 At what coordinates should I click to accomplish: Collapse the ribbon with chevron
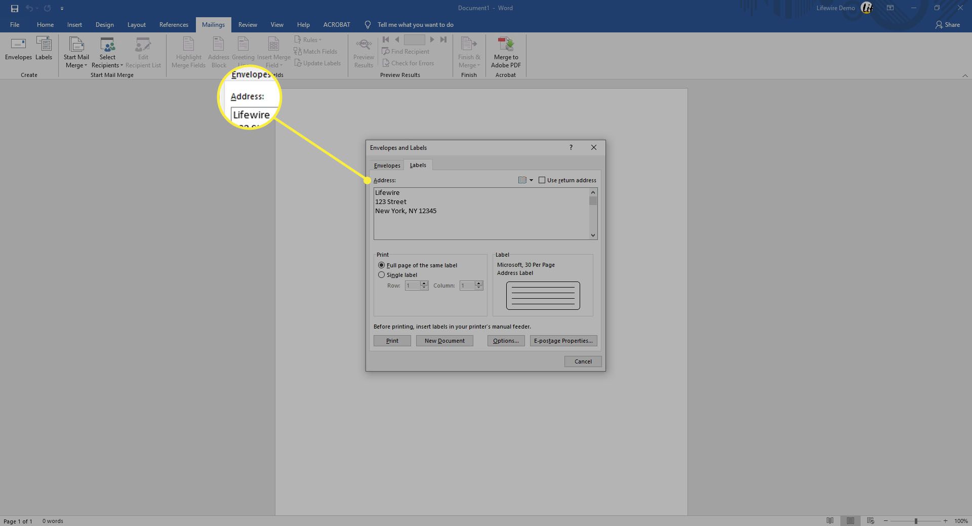tap(965, 75)
